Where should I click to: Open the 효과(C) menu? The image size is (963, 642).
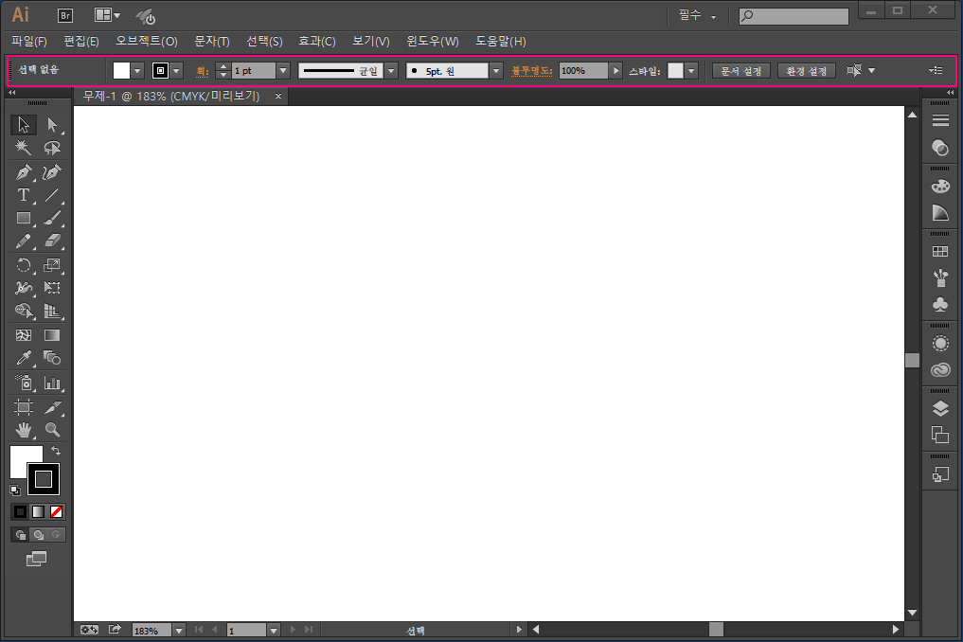click(x=316, y=42)
